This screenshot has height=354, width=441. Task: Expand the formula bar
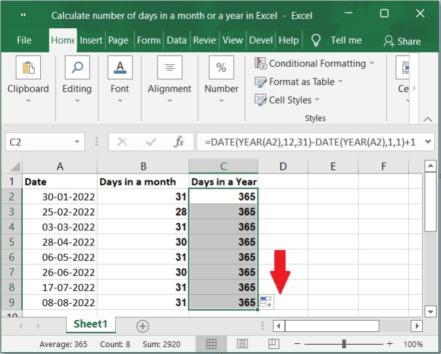pyautogui.click(x=428, y=141)
